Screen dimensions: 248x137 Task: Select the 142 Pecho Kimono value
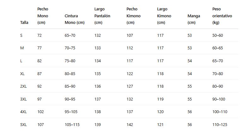[130, 125]
